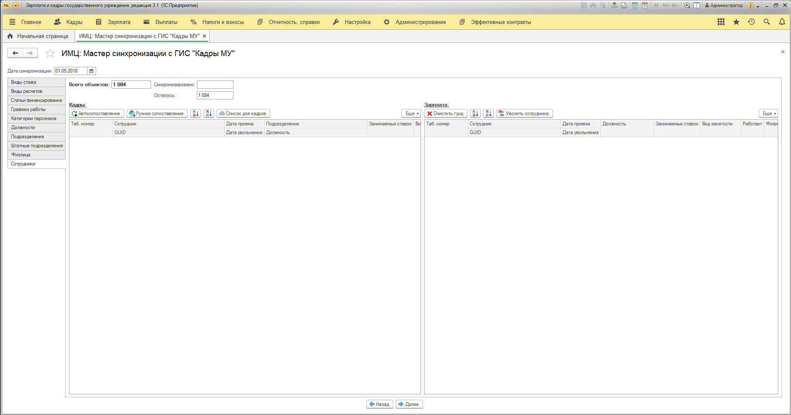Screen dimensions: 791x415
Task: Sort Кадры list ascending
Action: tap(196, 113)
